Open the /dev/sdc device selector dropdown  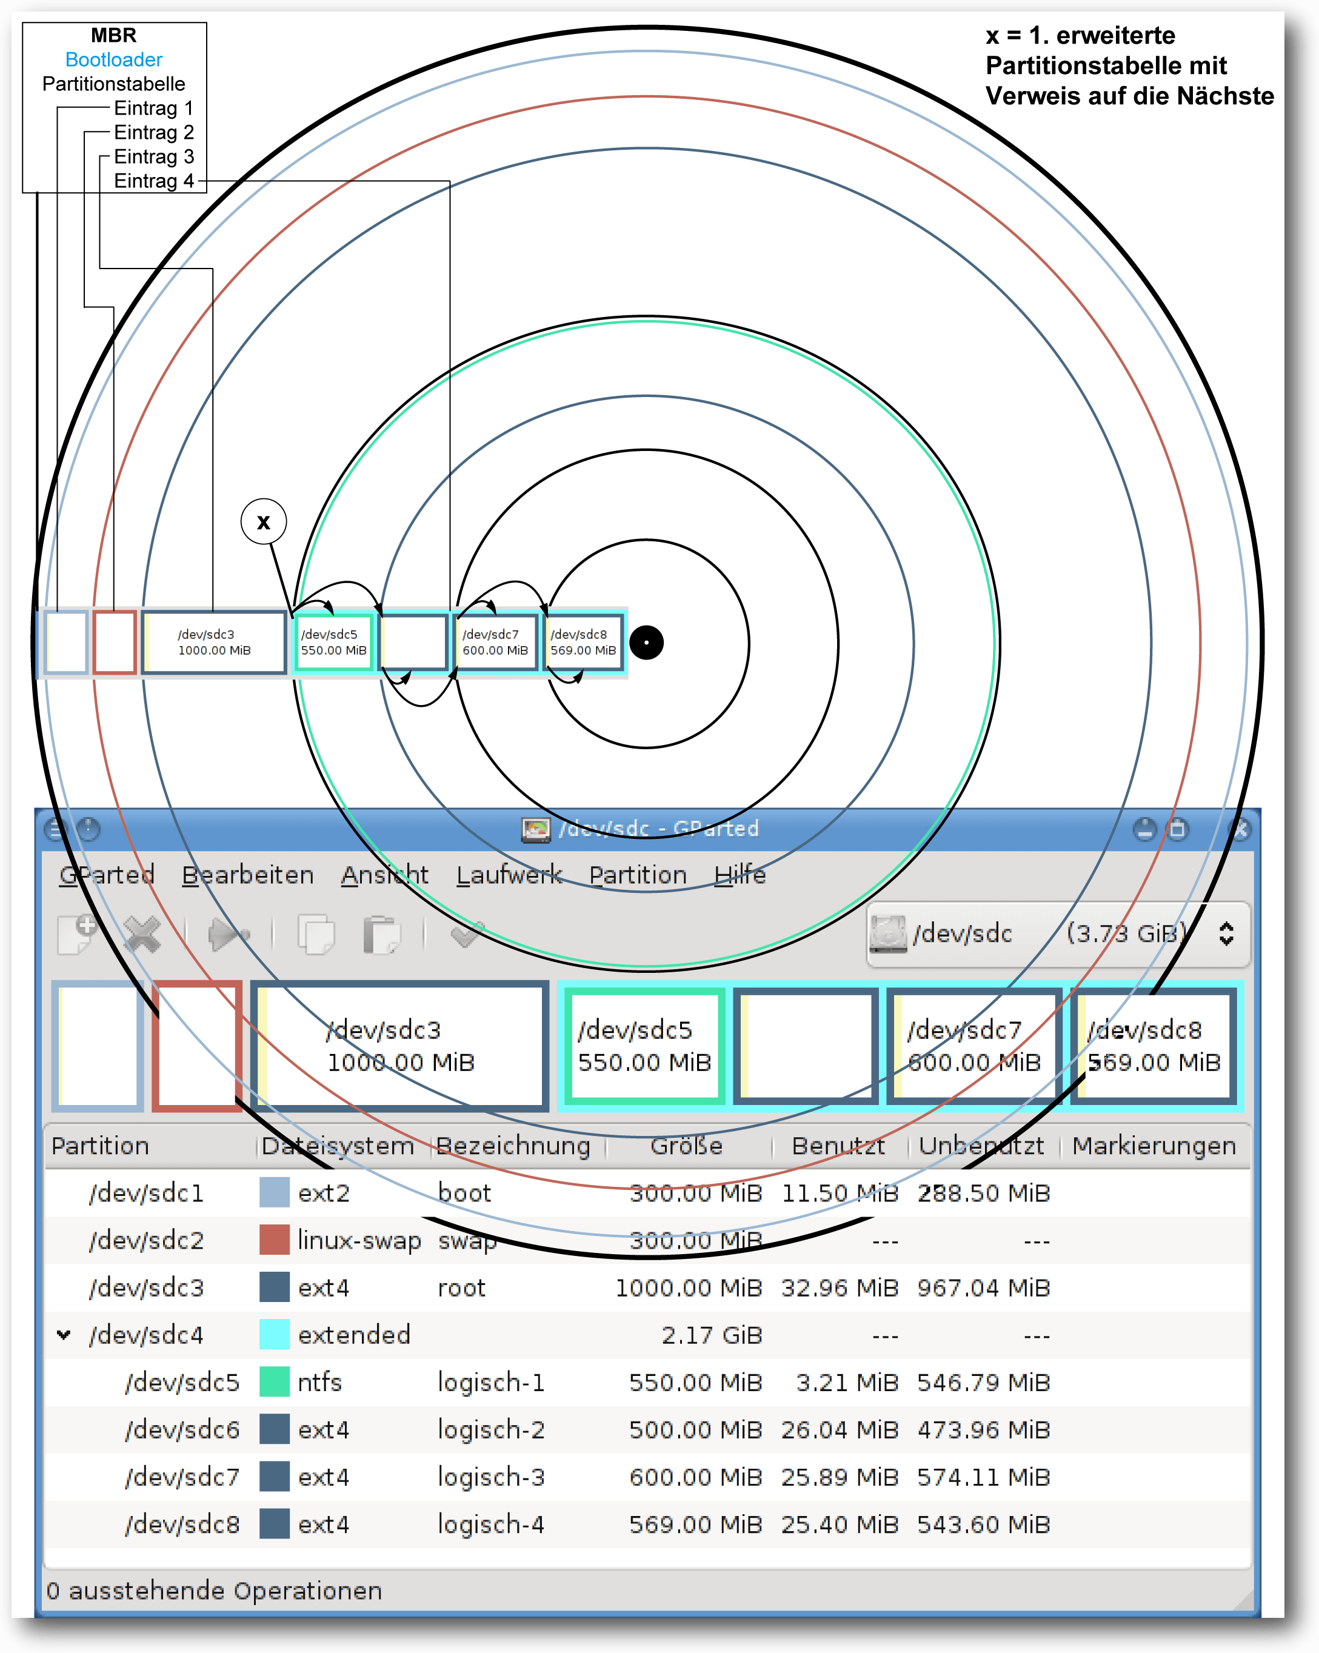tap(1058, 934)
